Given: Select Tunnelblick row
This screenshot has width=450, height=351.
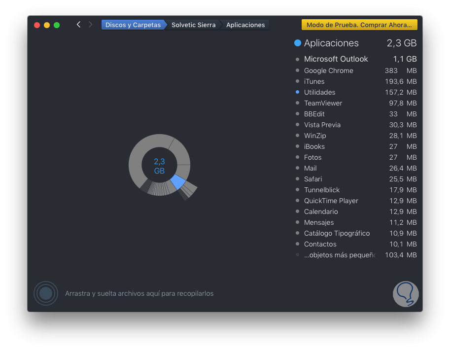Looking at the screenshot, I should (356, 190).
